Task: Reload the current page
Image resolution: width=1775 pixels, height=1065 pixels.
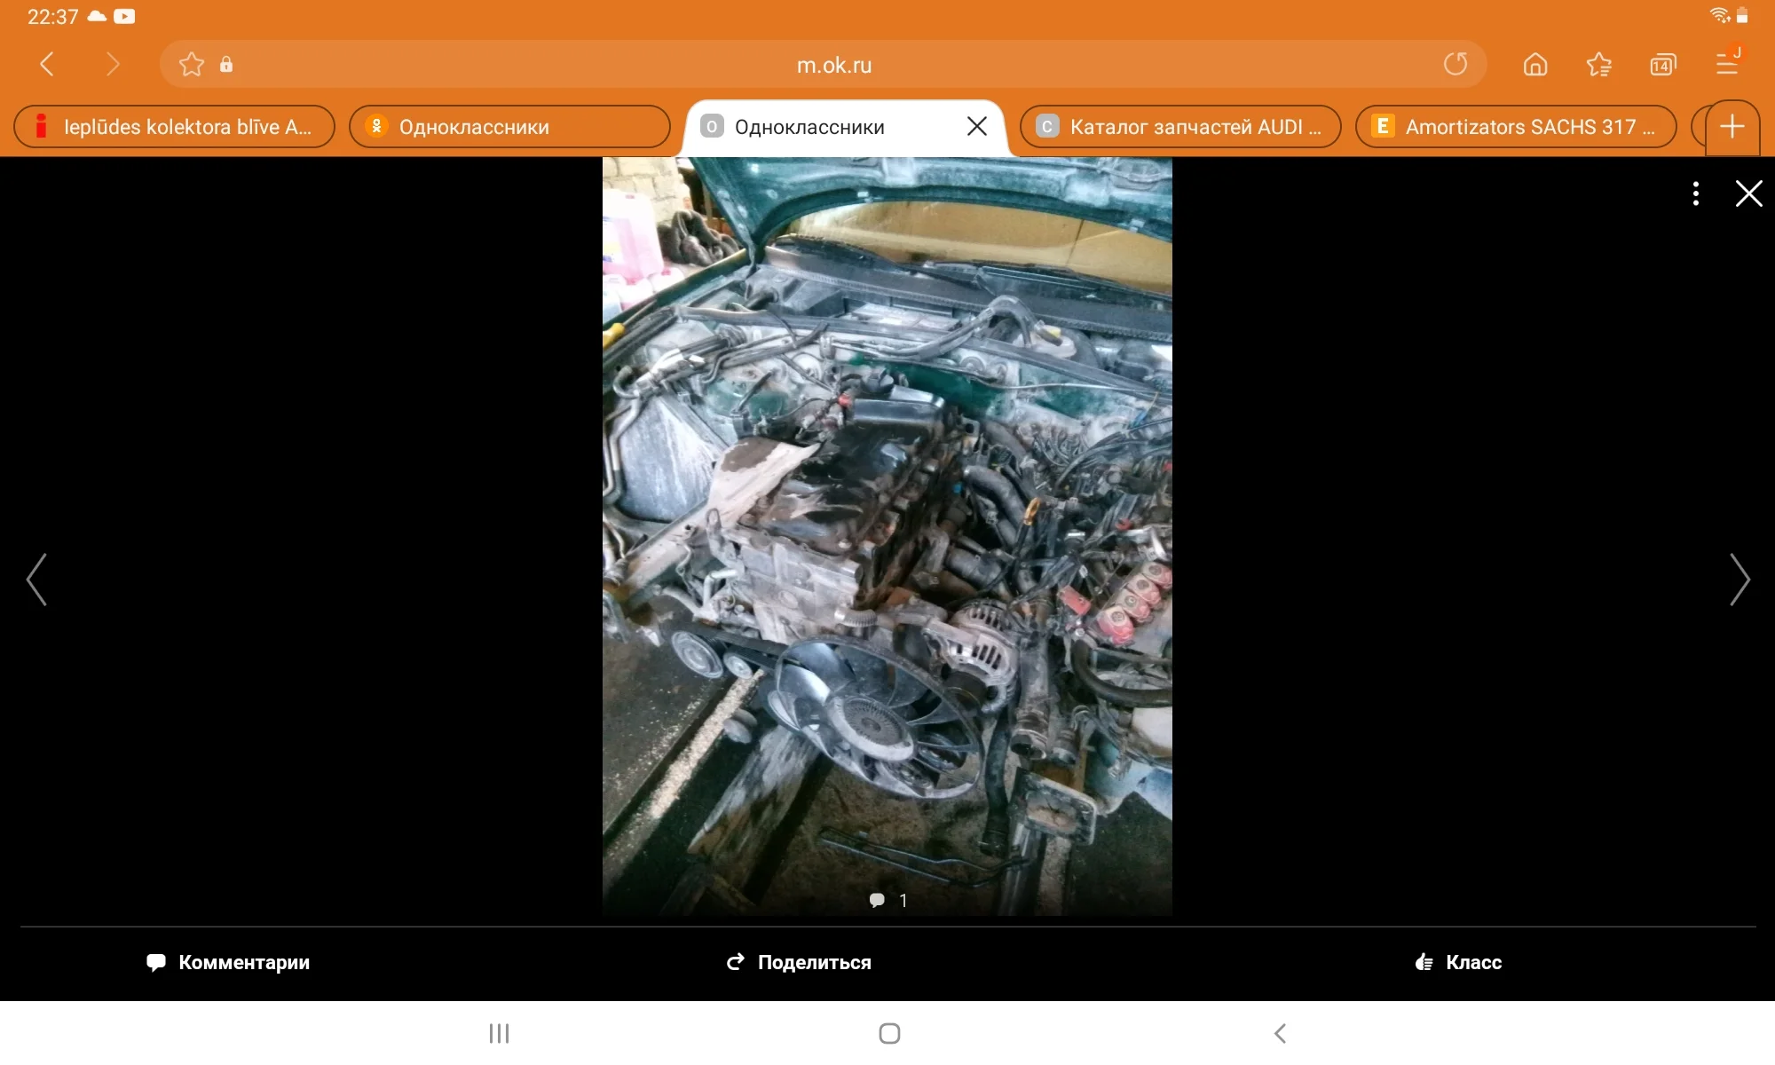Action: click(1455, 64)
